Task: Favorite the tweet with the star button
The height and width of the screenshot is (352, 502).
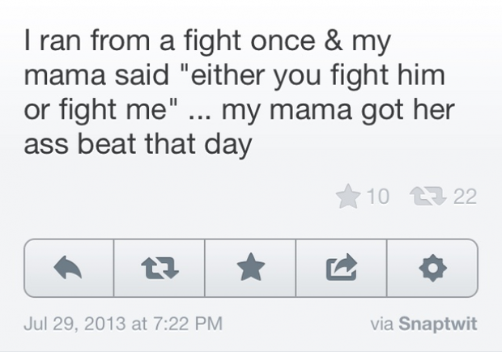Action: (x=250, y=268)
